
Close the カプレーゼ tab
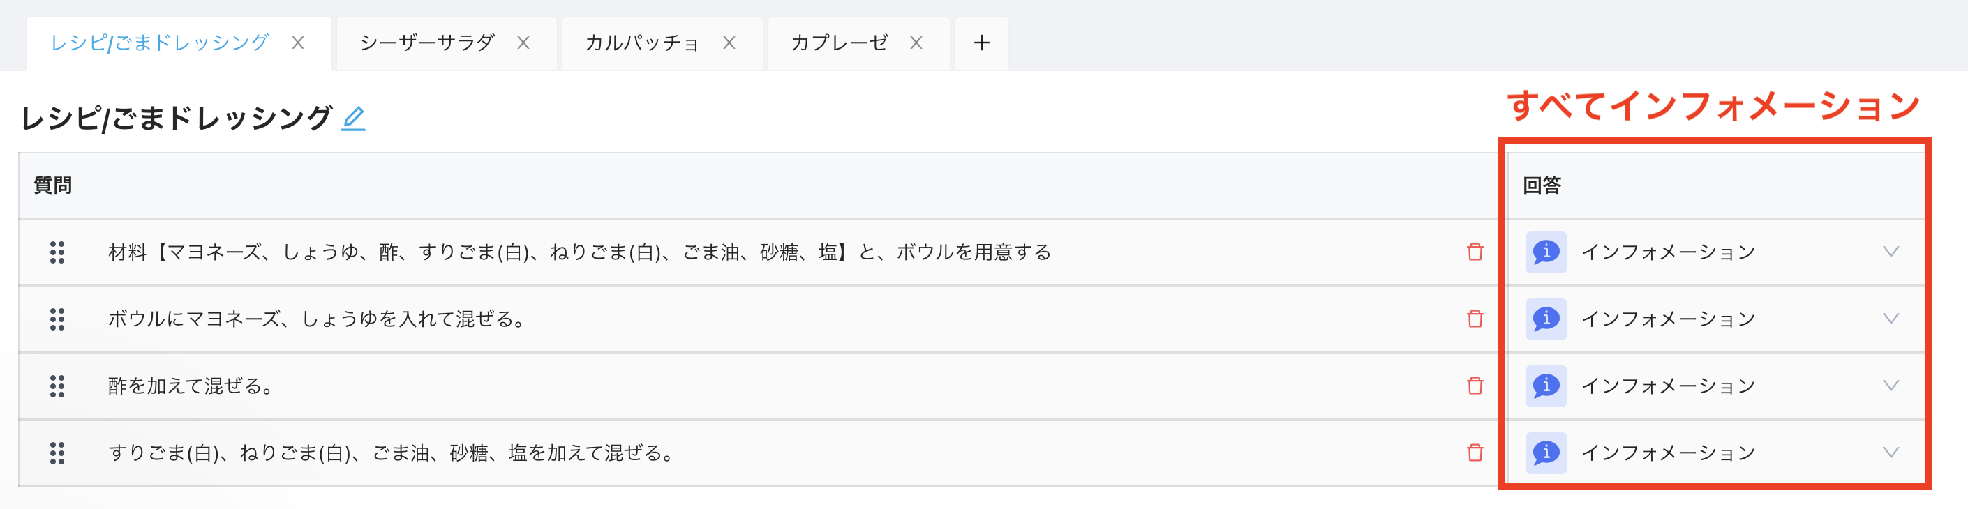point(916,43)
